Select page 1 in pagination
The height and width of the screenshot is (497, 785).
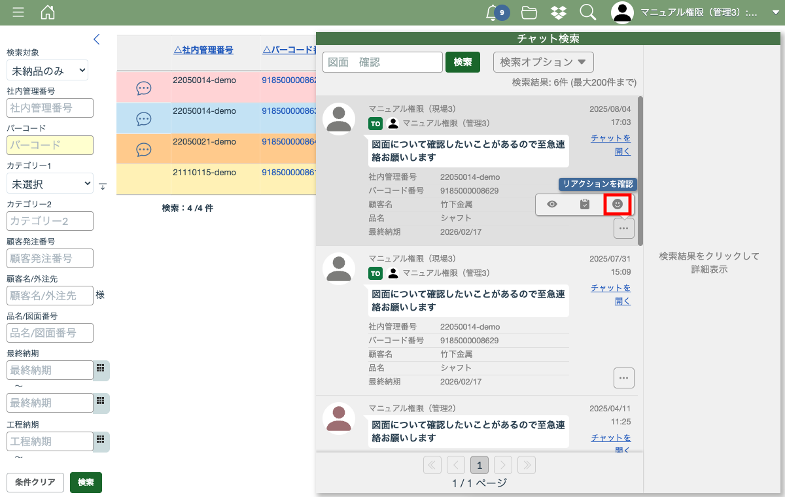tap(480, 465)
